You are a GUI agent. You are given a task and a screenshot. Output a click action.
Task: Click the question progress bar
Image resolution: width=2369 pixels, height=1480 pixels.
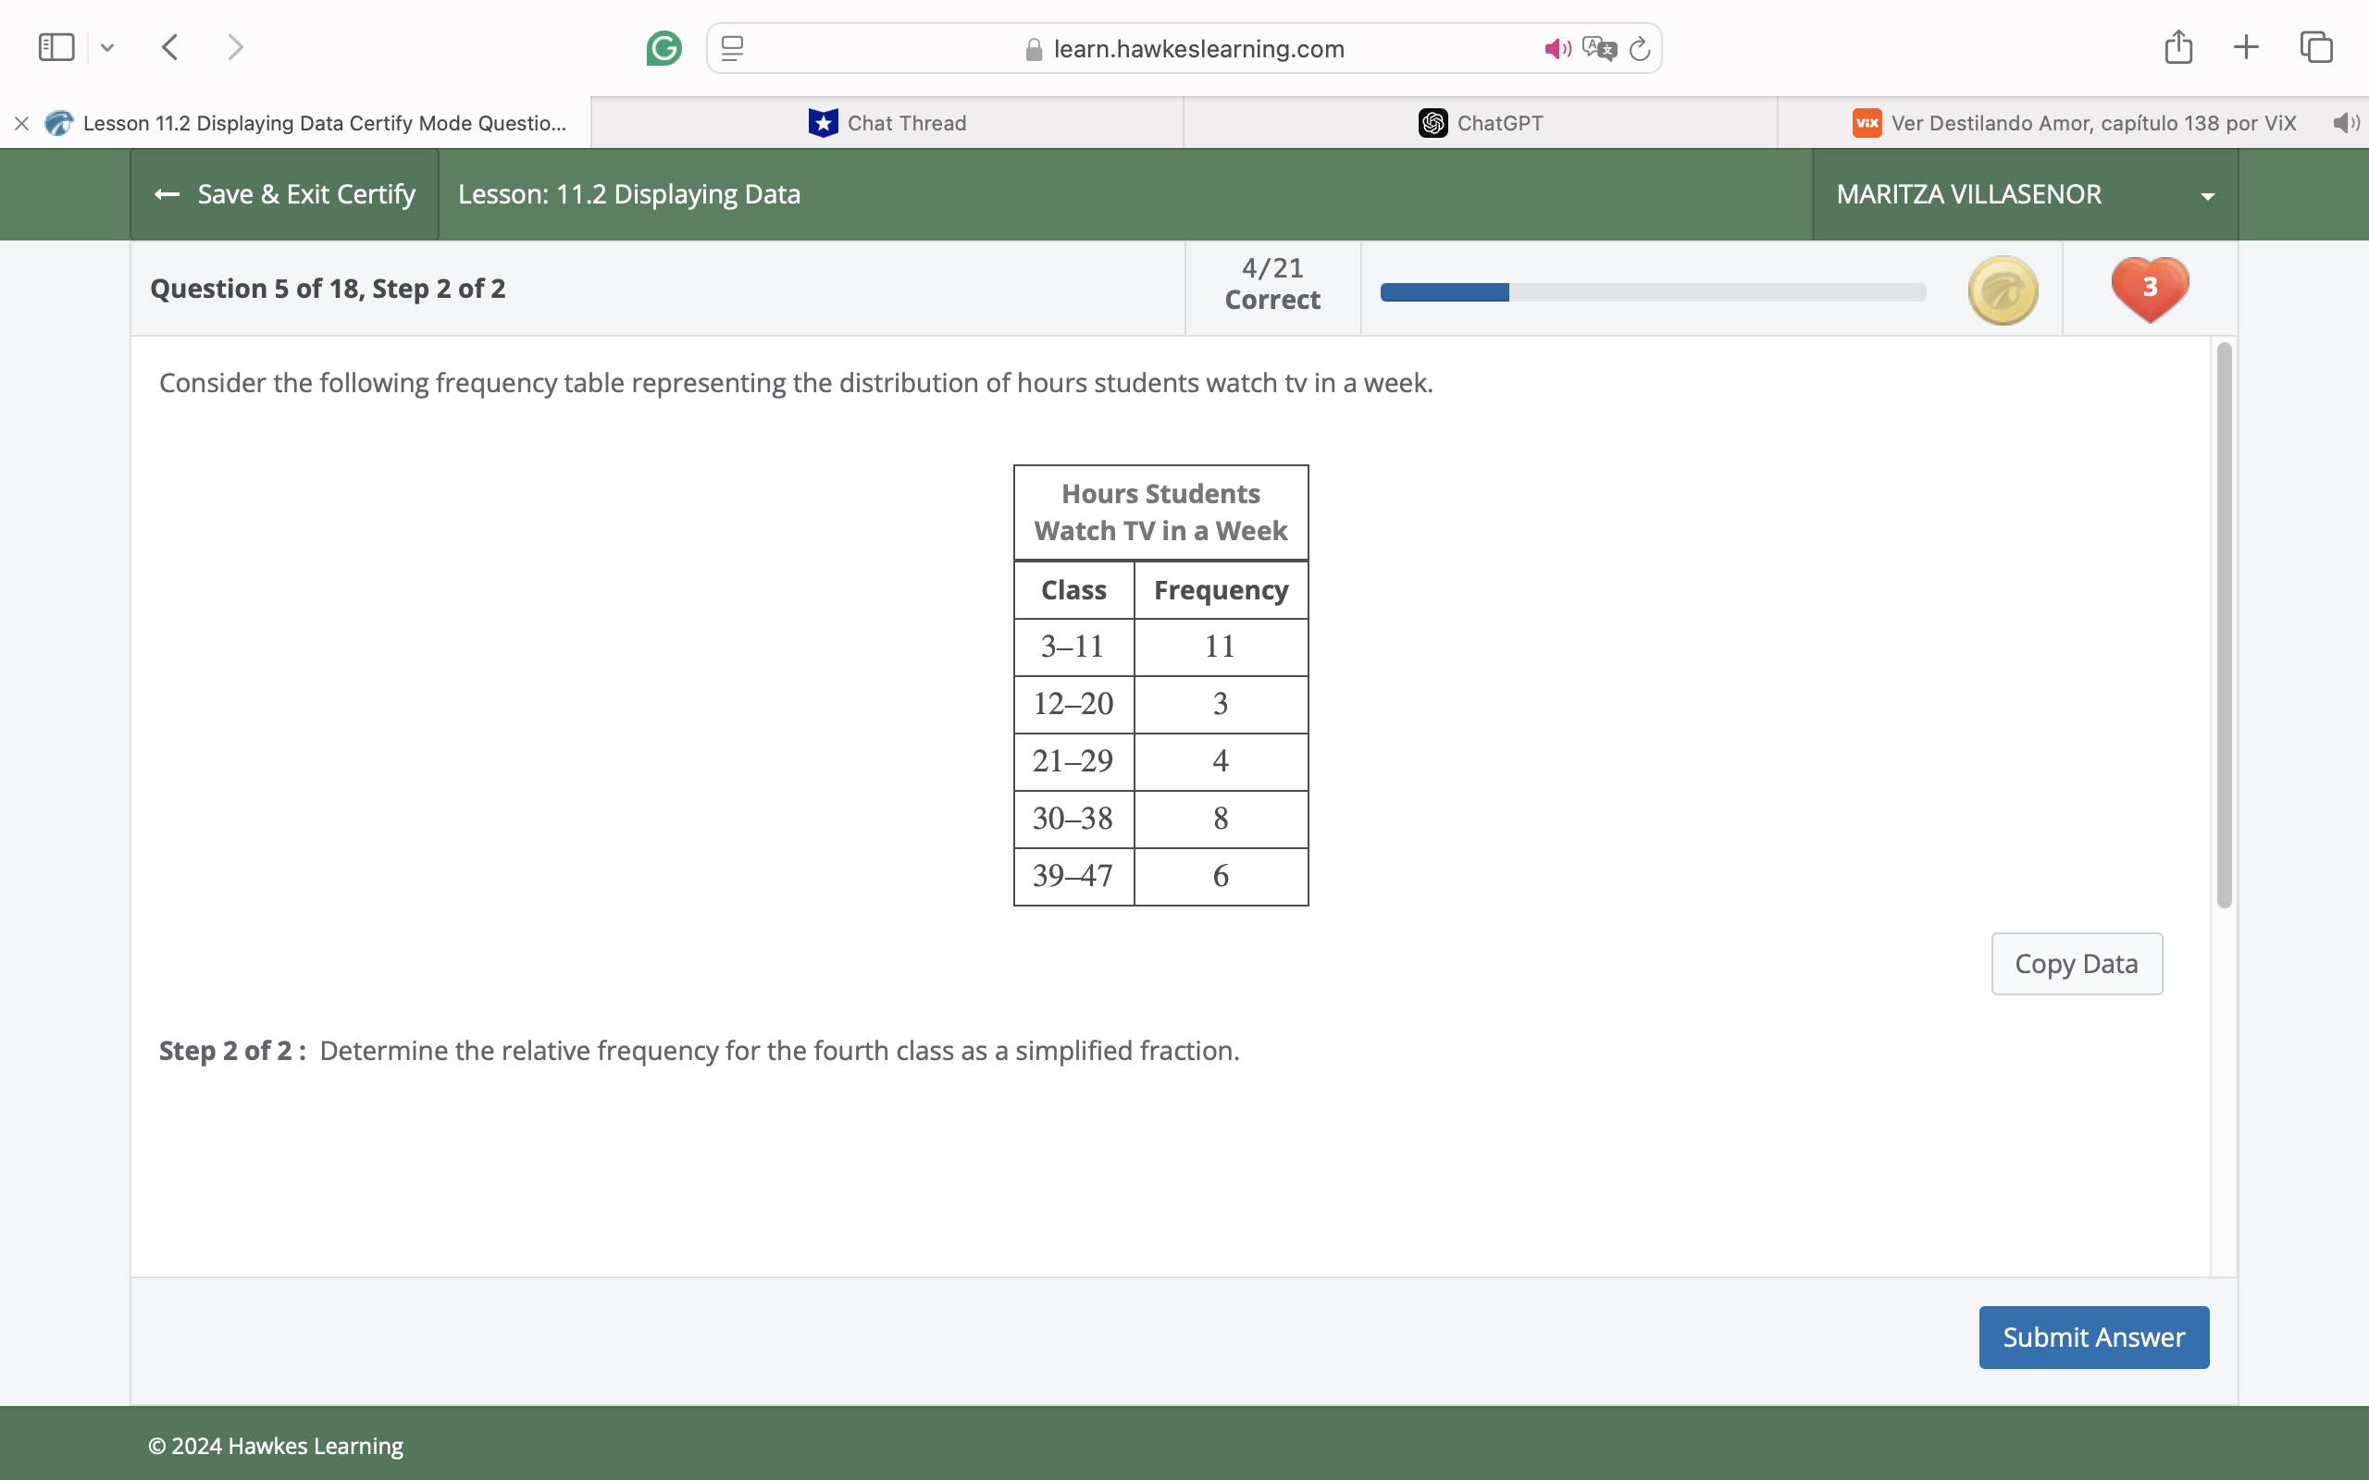1652,290
